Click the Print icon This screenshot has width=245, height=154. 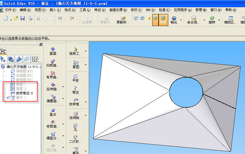tap(30, 18)
